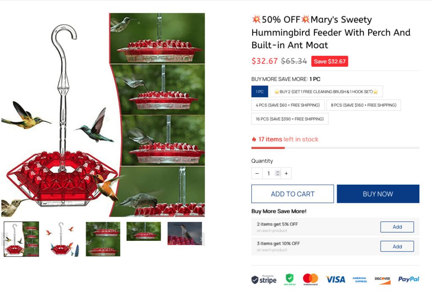432x292 pixels.
Task: Click the VISA logo icon
Action: [x=335, y=280]
